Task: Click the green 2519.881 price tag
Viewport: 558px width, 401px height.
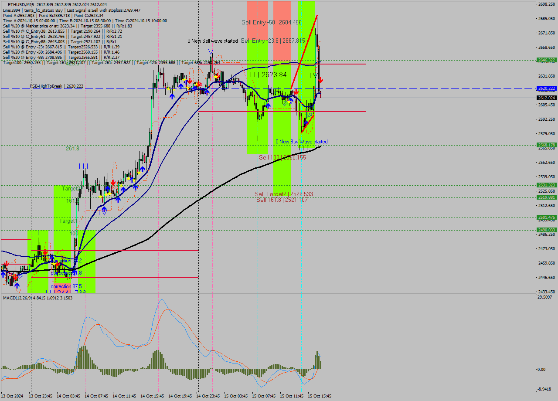Action: click(x=547, y=197)
